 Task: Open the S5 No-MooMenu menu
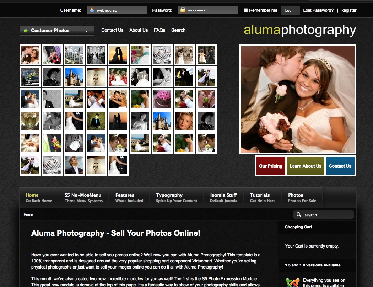click(x=83, y=197)
